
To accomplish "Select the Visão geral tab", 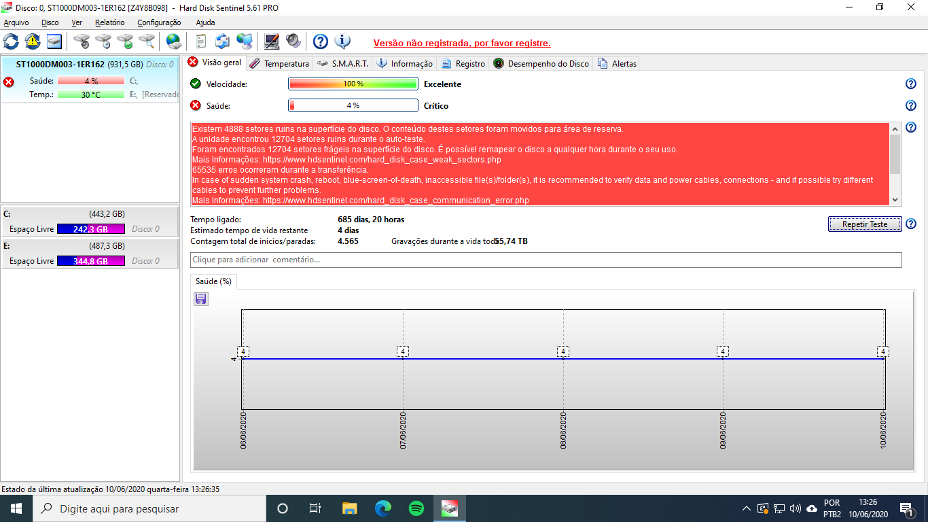I will 215,63.
